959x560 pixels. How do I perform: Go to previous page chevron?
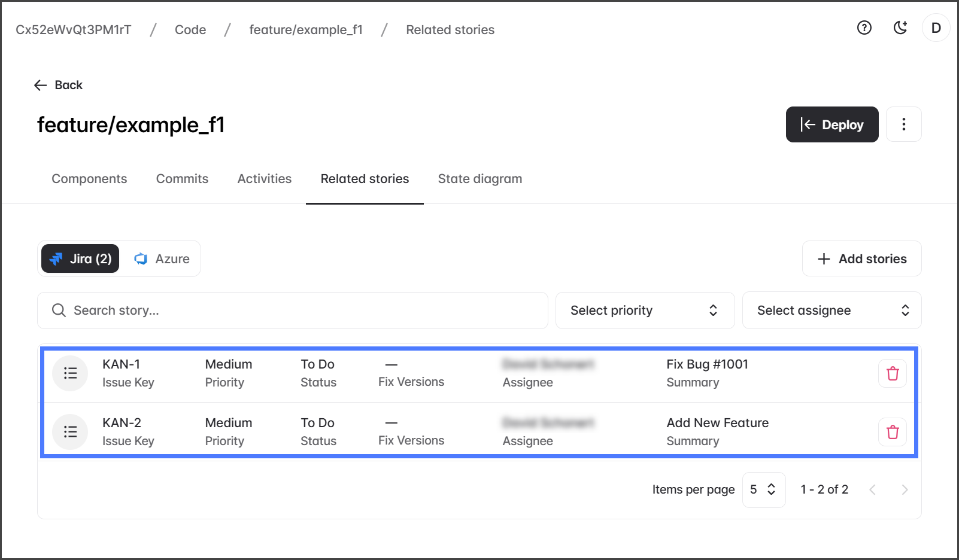point(872,490)
